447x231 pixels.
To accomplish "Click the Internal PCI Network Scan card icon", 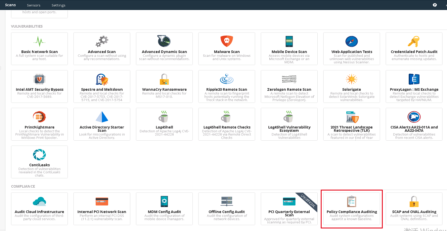I will 102,201.
